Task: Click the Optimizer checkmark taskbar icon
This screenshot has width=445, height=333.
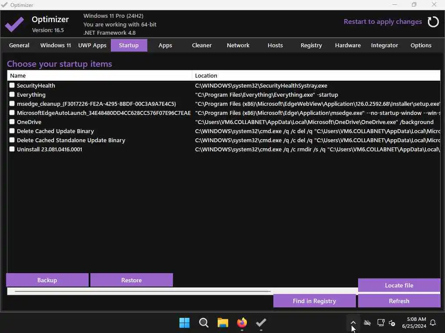Action: point(261,323)
